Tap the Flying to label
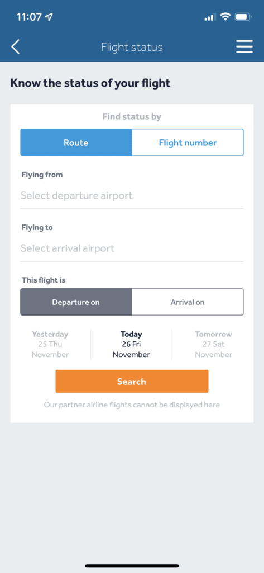Image resolution: width=264 pixels, height=573 pixels. 37,227
